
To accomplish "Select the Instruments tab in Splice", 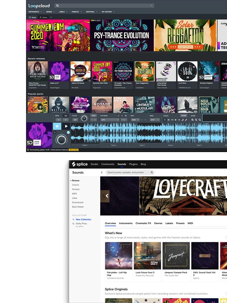I will tap(126, 223).
